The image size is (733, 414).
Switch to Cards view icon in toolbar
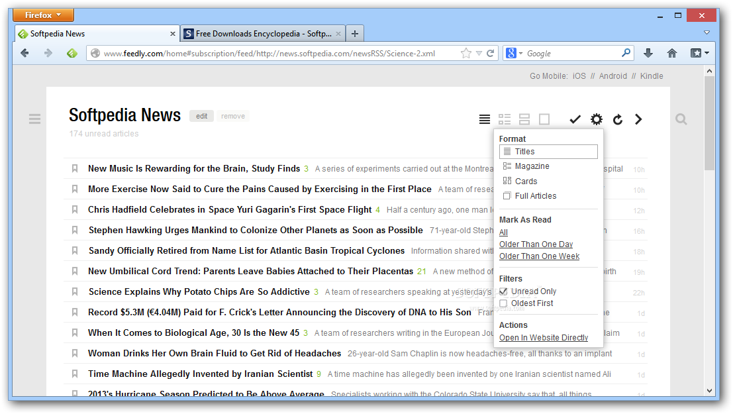(x=524, y=119)
